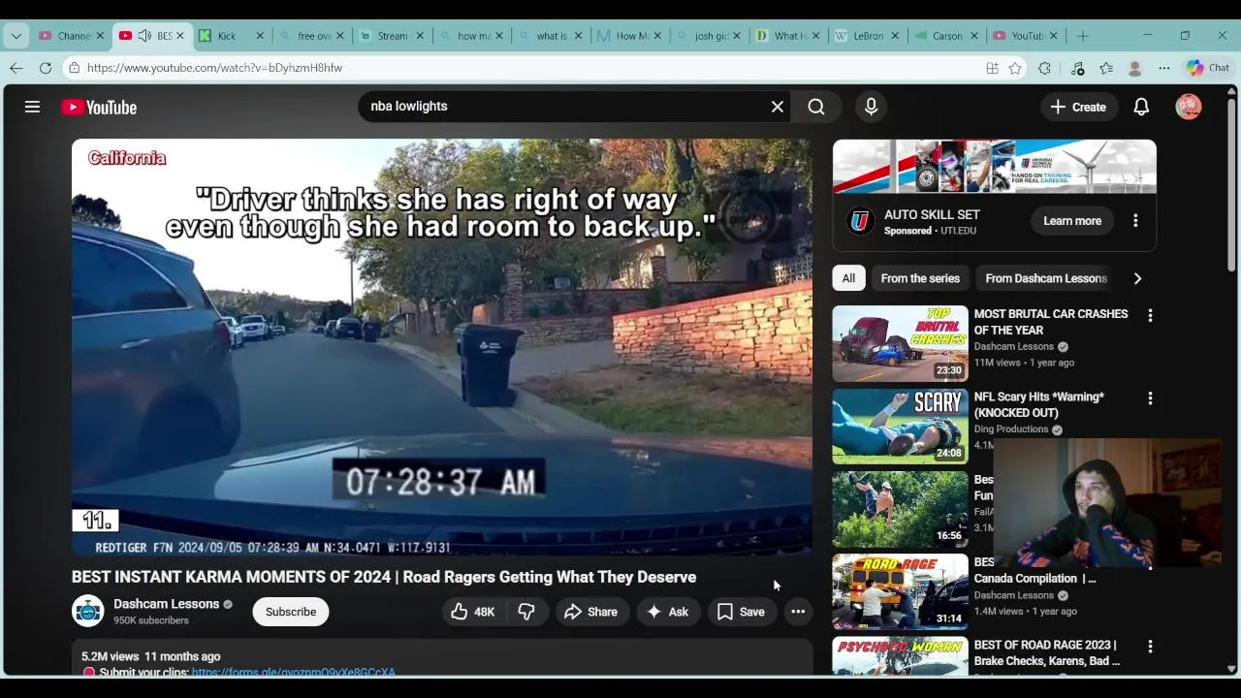Open the browser profile icon
The image size is (1241, 698).
click(1135, 69)
